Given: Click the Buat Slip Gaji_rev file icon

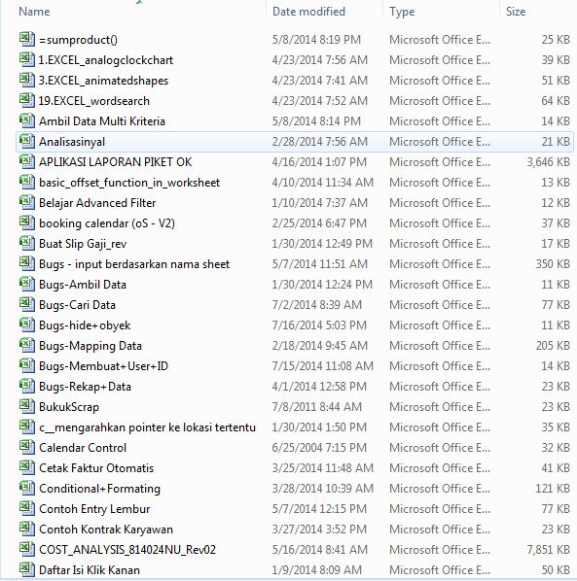Looking at the screenshot, I should [27, 243].
